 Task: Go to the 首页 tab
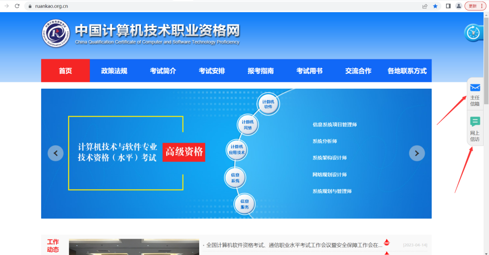click(66, 71)
